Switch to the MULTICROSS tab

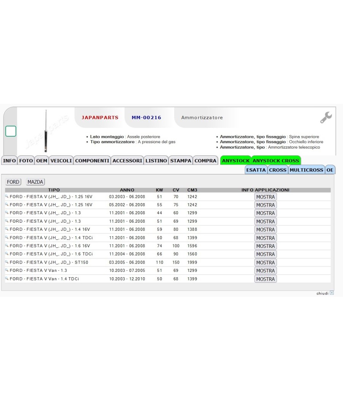point(306,170)
